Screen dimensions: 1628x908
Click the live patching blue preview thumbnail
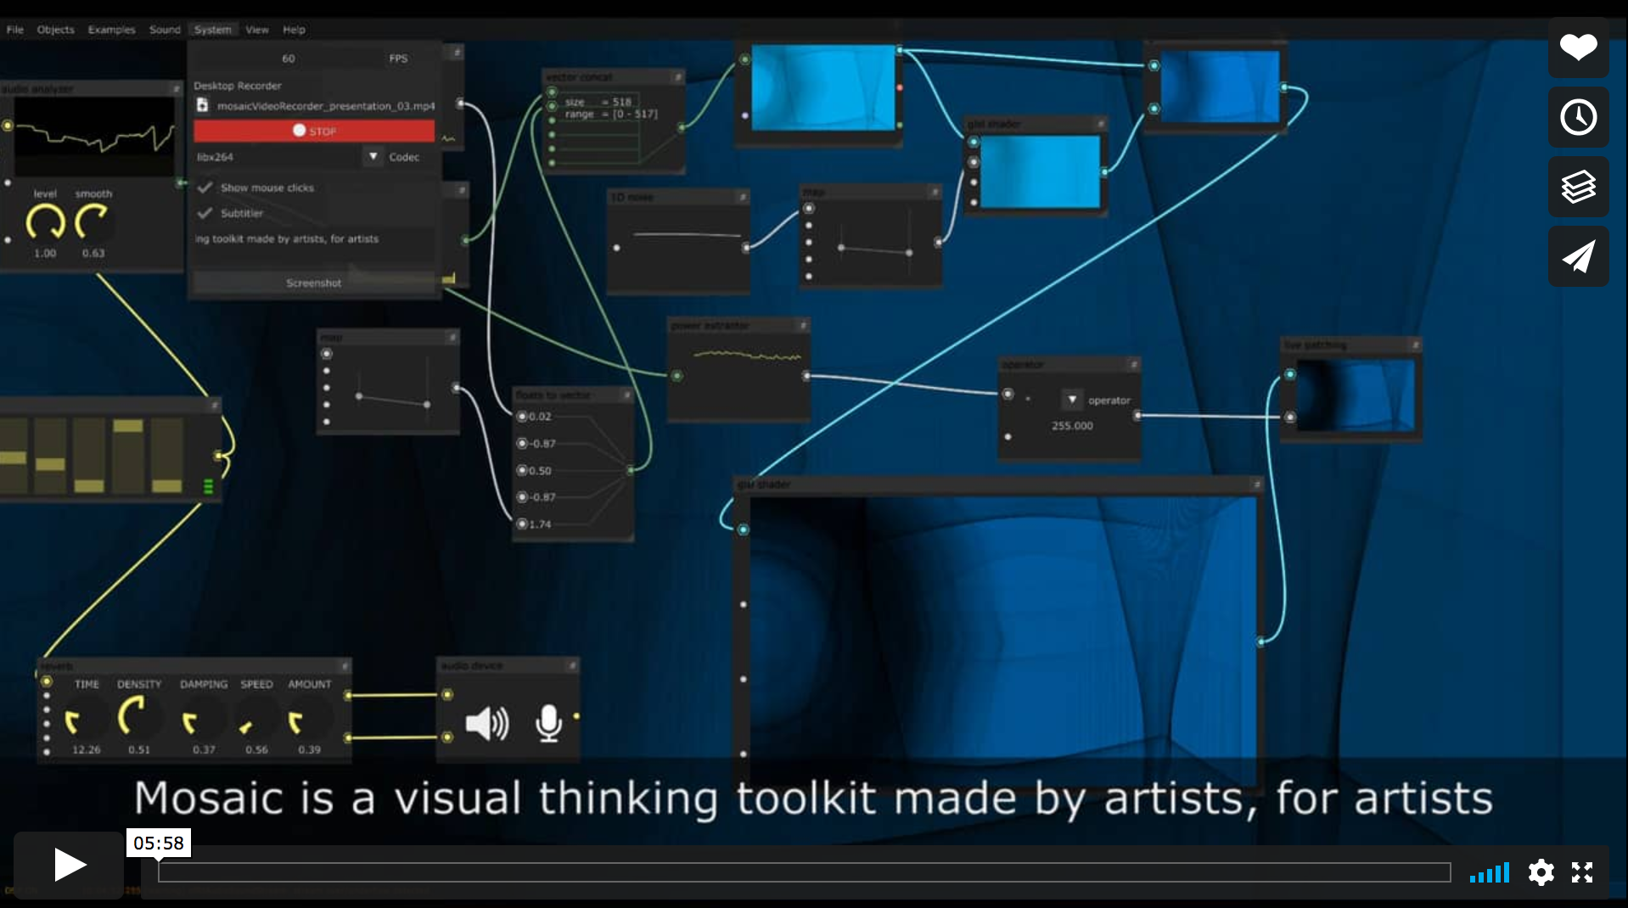tap(1356, 395)
